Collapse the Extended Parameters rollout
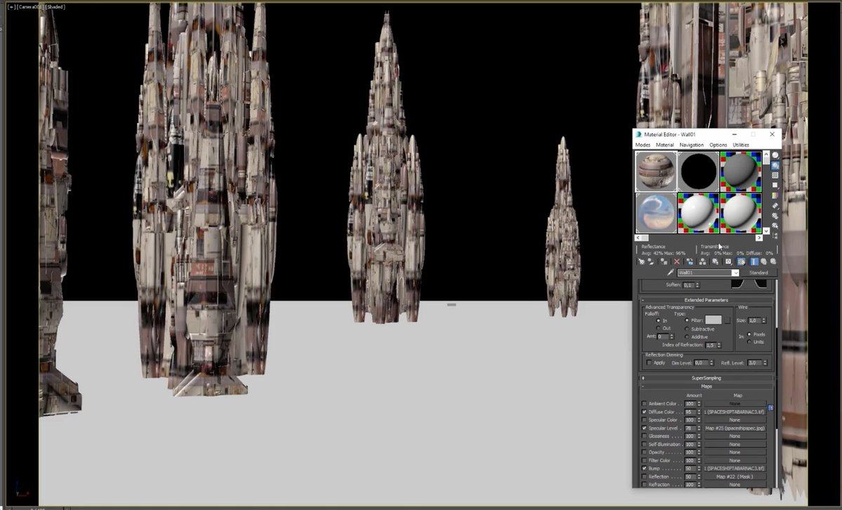This screenshot has width=842, height=510. tap(707, 300)
